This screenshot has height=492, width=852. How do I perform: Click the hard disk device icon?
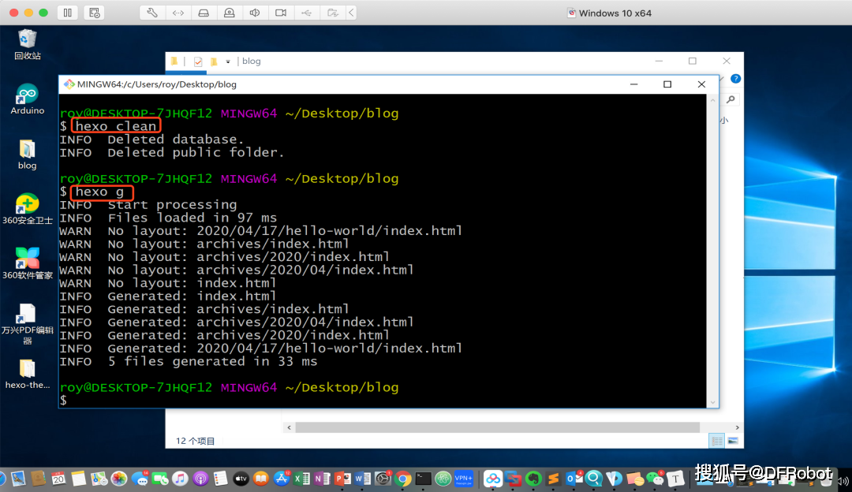click(204, 13)
